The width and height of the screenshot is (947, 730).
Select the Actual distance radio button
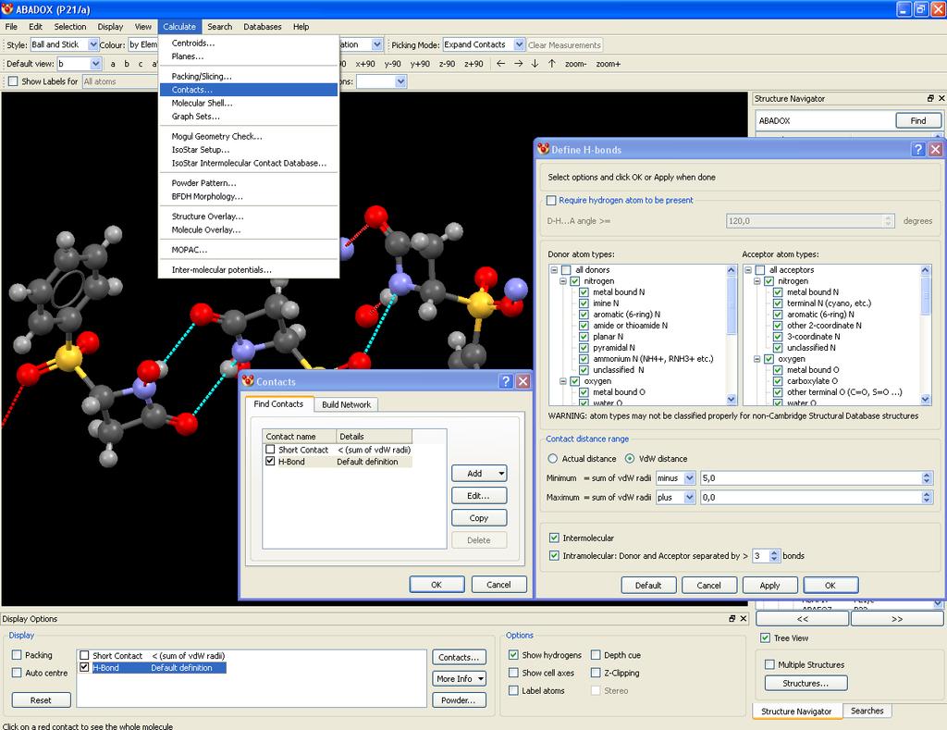[x=553, y=458]
